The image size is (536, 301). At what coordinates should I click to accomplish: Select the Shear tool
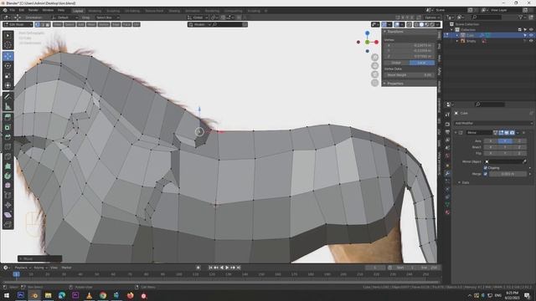(8, 215)
